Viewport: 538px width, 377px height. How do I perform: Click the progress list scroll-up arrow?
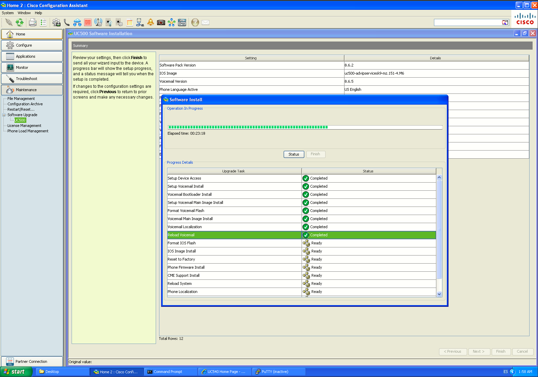pyautogui.click(x=439, y=177)
